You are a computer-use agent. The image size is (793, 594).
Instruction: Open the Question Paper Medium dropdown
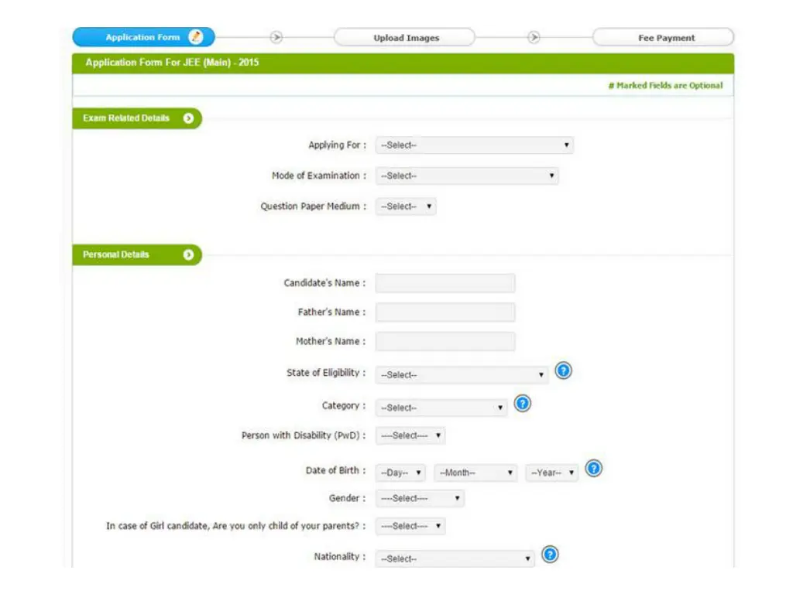pos(406,207)
